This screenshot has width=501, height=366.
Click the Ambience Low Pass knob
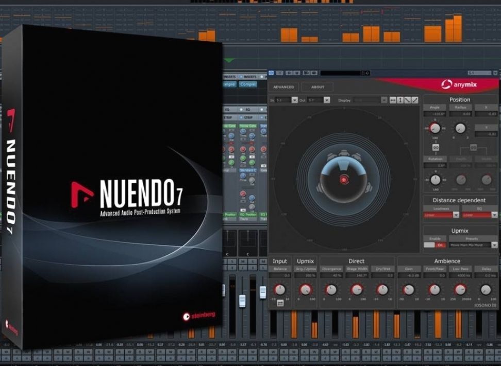pyautogui.click(x=460, y=290)
